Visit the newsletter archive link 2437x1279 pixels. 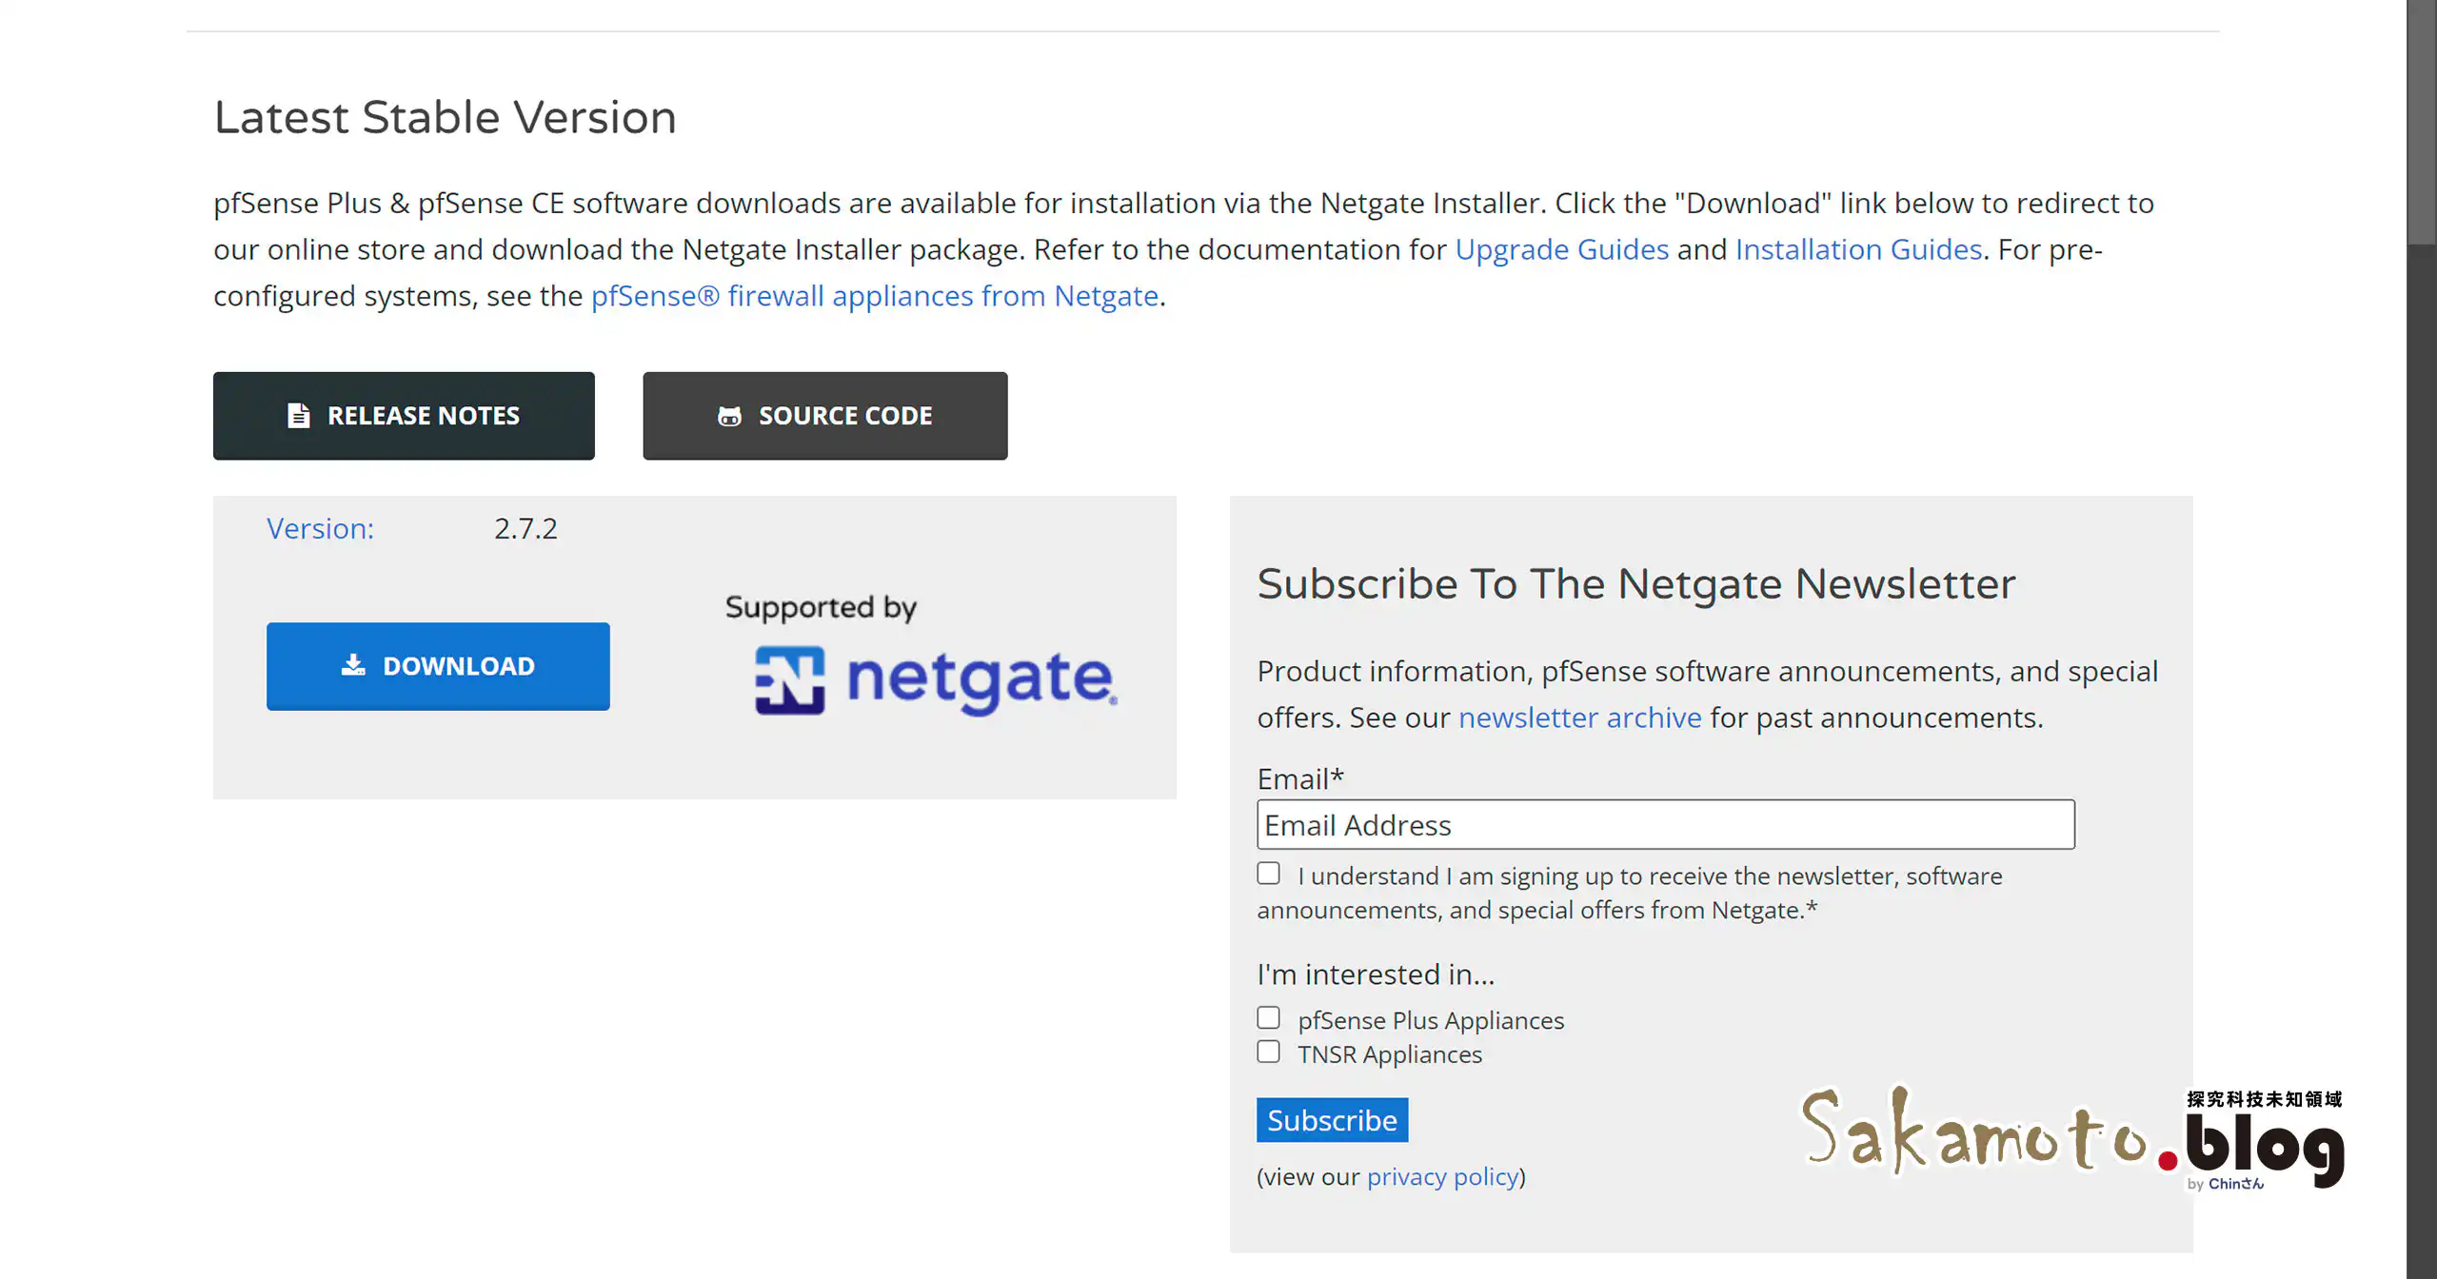(x=1579, y=718)
